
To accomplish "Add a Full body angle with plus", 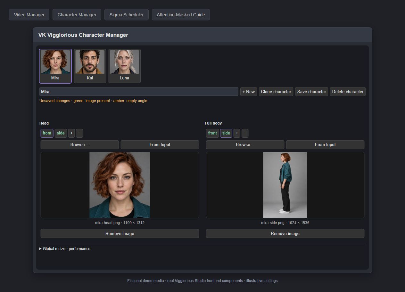I will (x=237, y=133).
